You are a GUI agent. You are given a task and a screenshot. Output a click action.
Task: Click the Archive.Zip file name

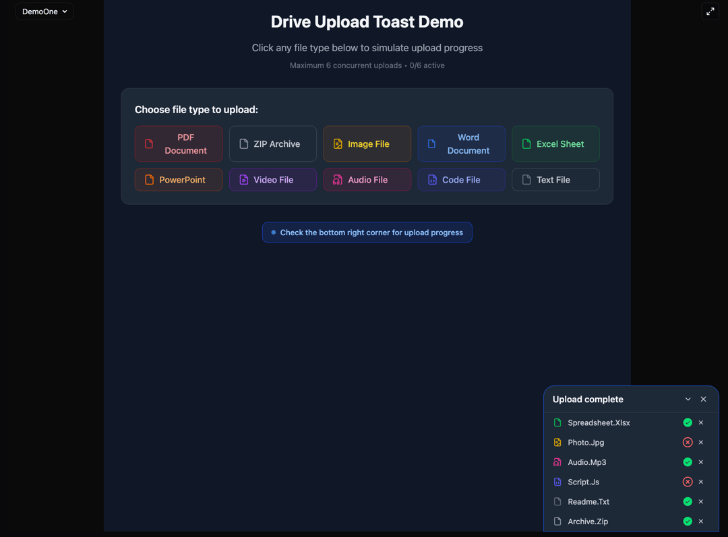point(588,522)
